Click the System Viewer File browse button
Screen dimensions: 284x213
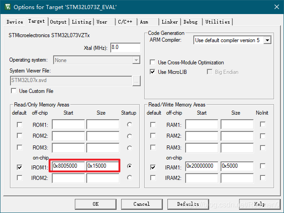(x=136, y=81)
